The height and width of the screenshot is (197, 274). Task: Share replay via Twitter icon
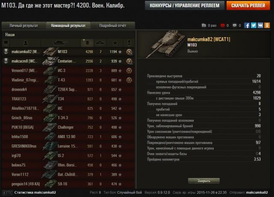pyautogui.click(x=253, y=26)
